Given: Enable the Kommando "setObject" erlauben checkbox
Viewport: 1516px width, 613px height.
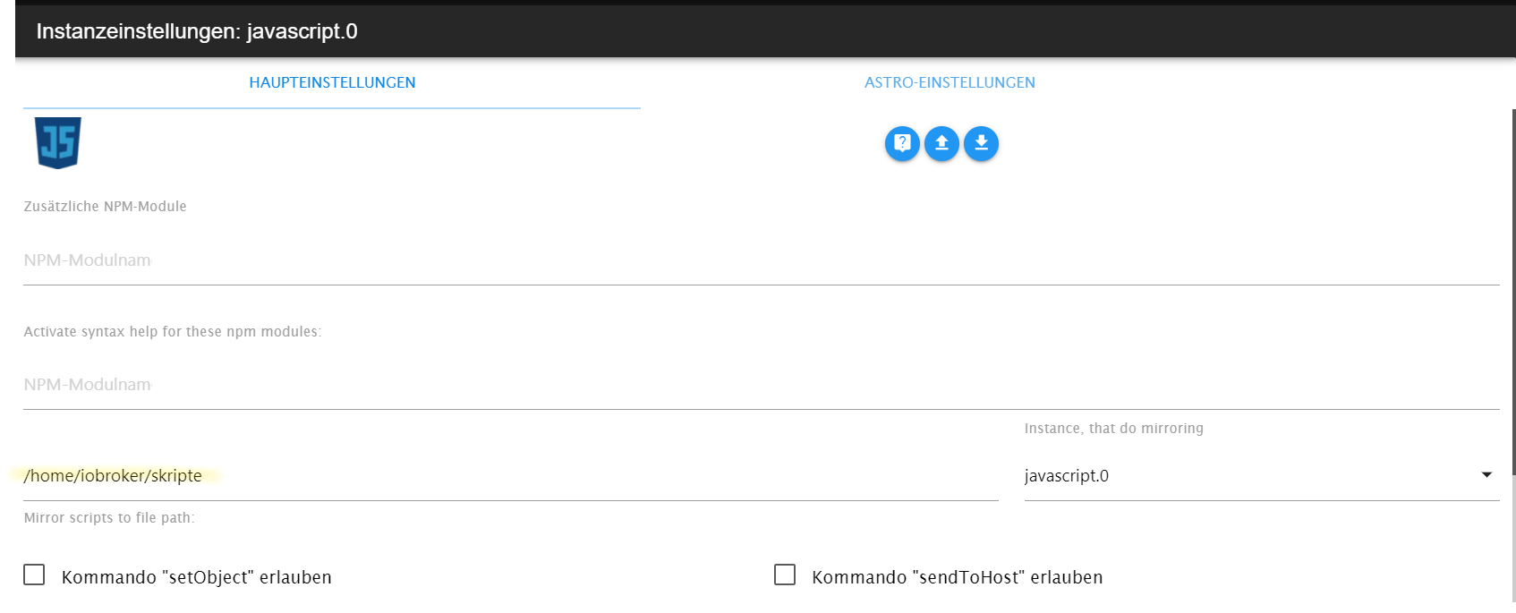Looking at the screenshot, I should tap(34, 575).
